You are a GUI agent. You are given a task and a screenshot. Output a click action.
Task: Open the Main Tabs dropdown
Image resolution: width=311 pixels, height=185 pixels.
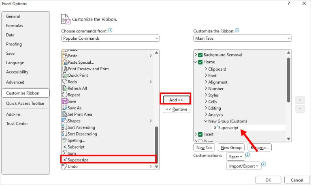242,38
